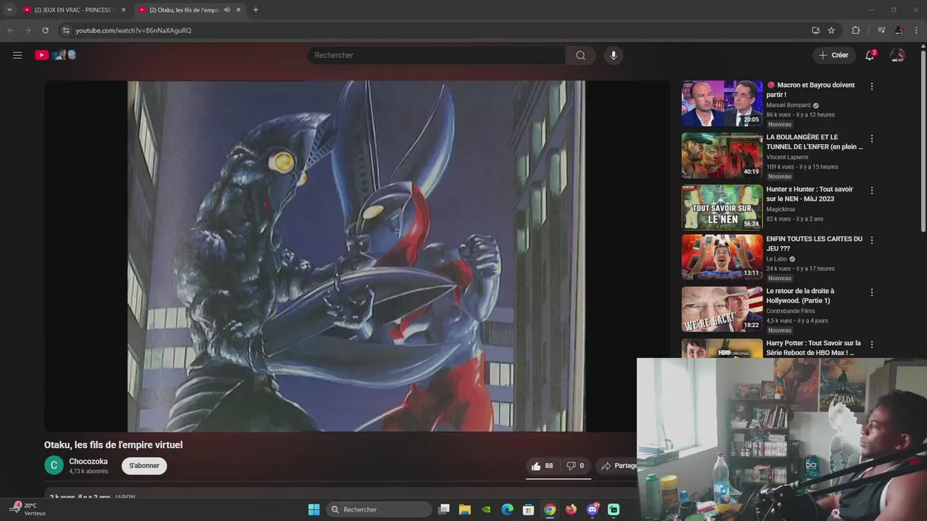Open the install/cast icon in address bar
The height and width of the screenshot is (521, 927).
815,30
